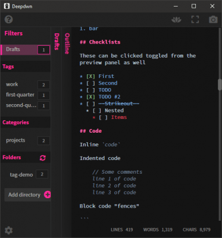222x238 pixels.
Task: Click the Tags section header
Action: pyautogui.click(x=26, y=67)
